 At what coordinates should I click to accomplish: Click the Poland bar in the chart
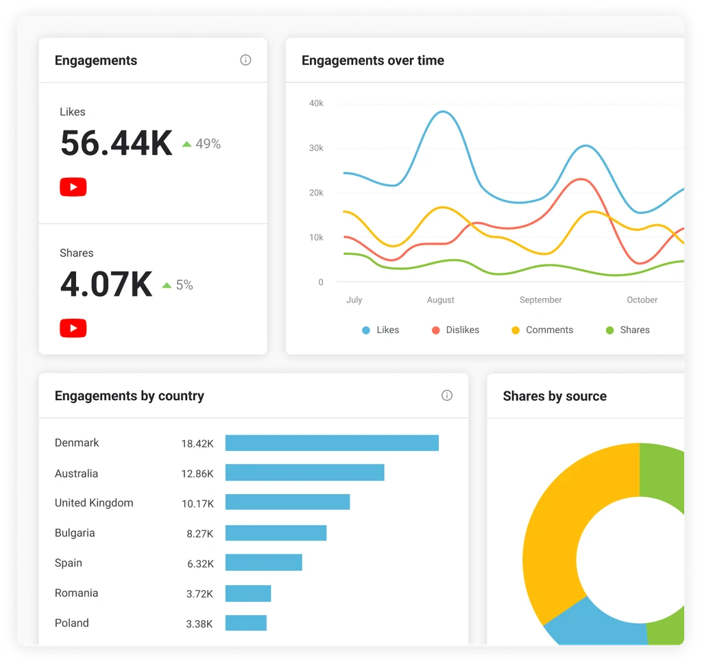click(x=245, y=623)
